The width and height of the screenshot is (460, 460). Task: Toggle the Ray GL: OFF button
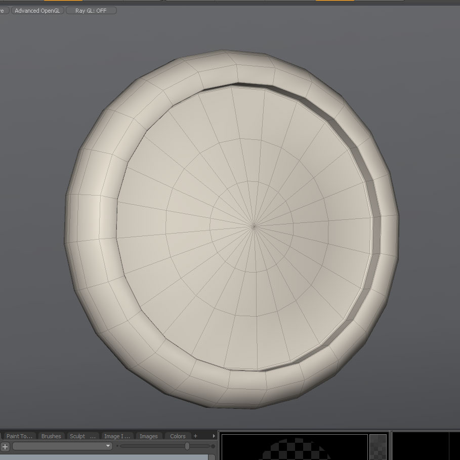point(91,11)
